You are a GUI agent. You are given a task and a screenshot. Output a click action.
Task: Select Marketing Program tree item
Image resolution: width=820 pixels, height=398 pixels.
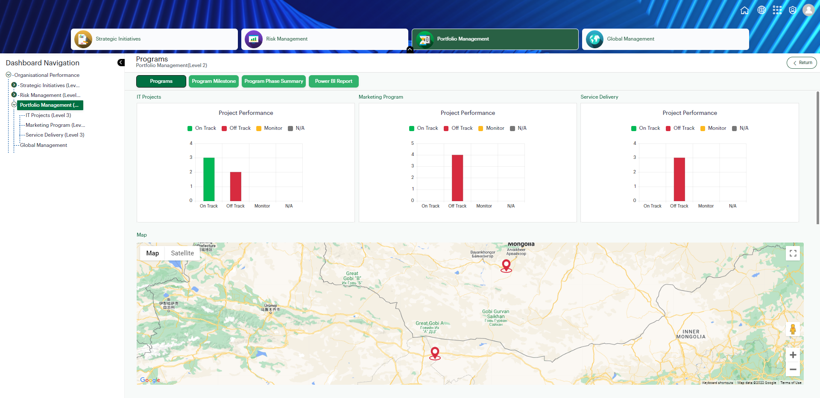click(55, 125)
